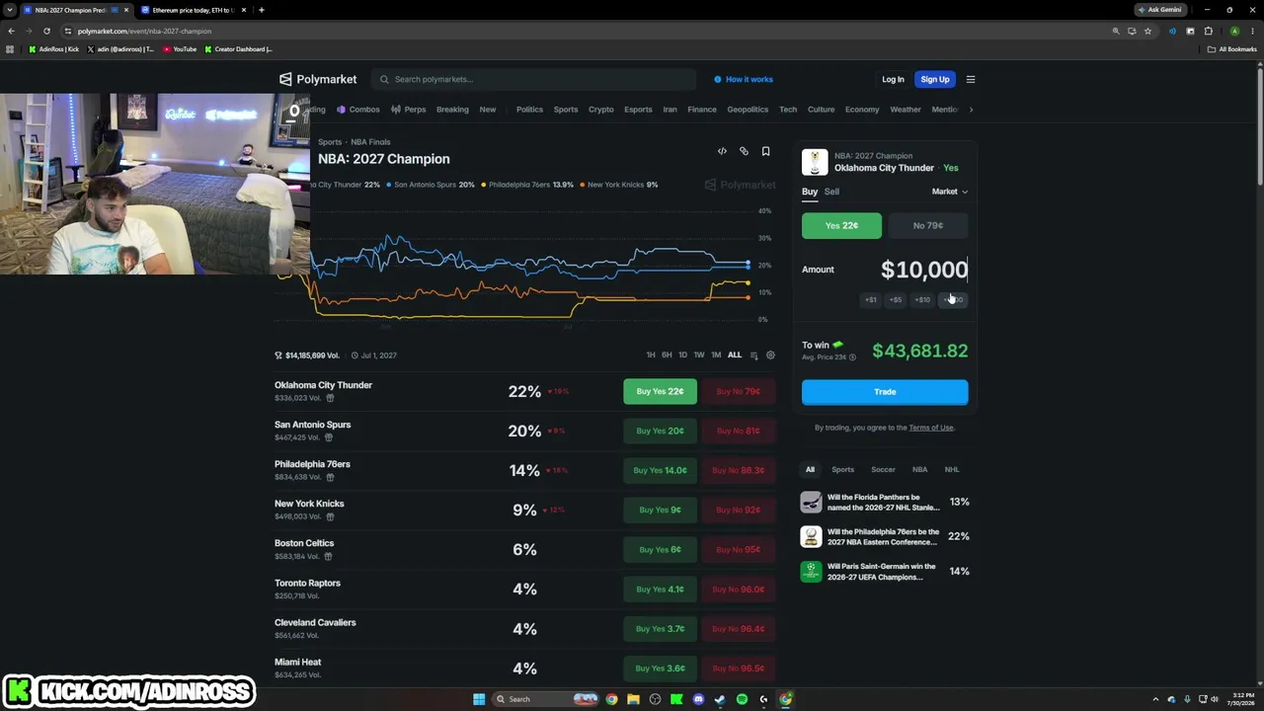Open How it works link
The width and height of the screenshot is (1264, 711).
pos(744,79)
